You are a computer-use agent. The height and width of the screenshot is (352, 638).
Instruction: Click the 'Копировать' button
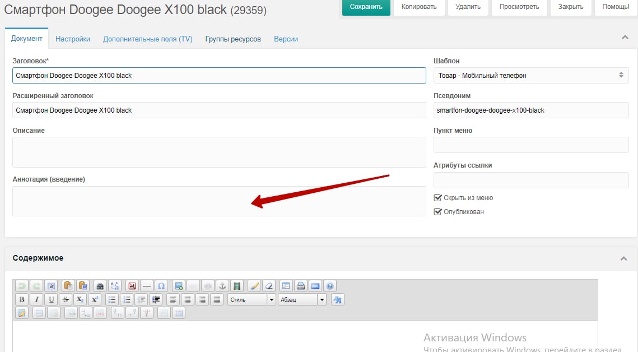coord(419,7)
